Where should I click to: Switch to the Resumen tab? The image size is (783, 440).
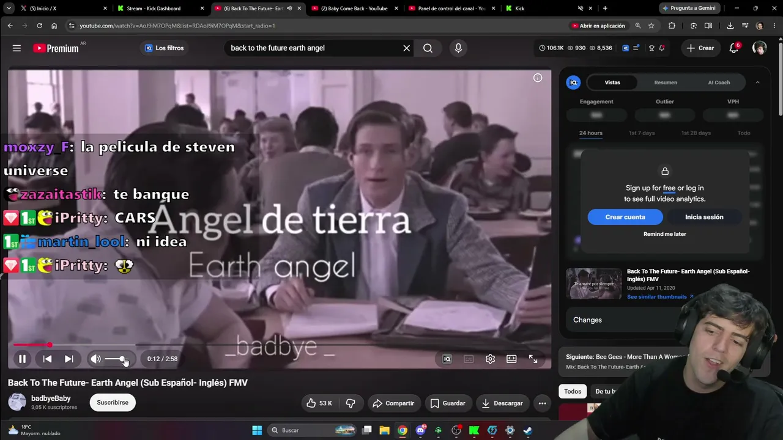coord(666,82)
